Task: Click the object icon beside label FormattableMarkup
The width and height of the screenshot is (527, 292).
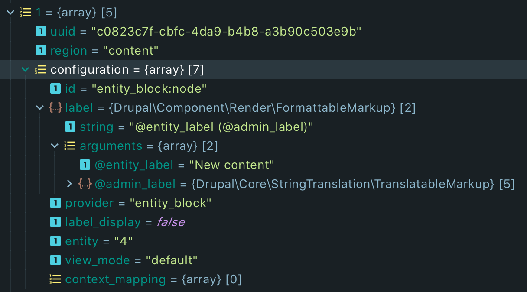Action: coord(55,107)
